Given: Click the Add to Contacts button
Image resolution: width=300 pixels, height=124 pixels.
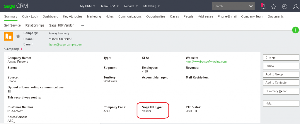Looking at the screenshot, I should point(281,83).
